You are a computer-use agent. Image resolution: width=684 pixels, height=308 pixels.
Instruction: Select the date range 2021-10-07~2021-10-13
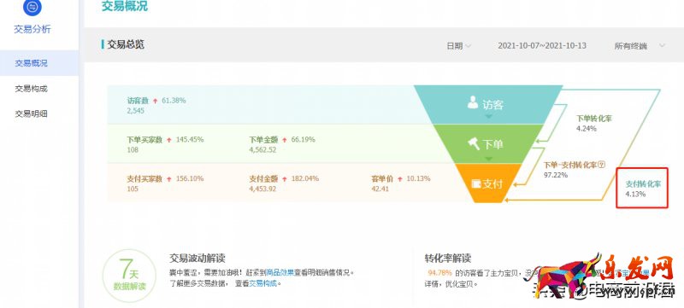click(542, 46)
